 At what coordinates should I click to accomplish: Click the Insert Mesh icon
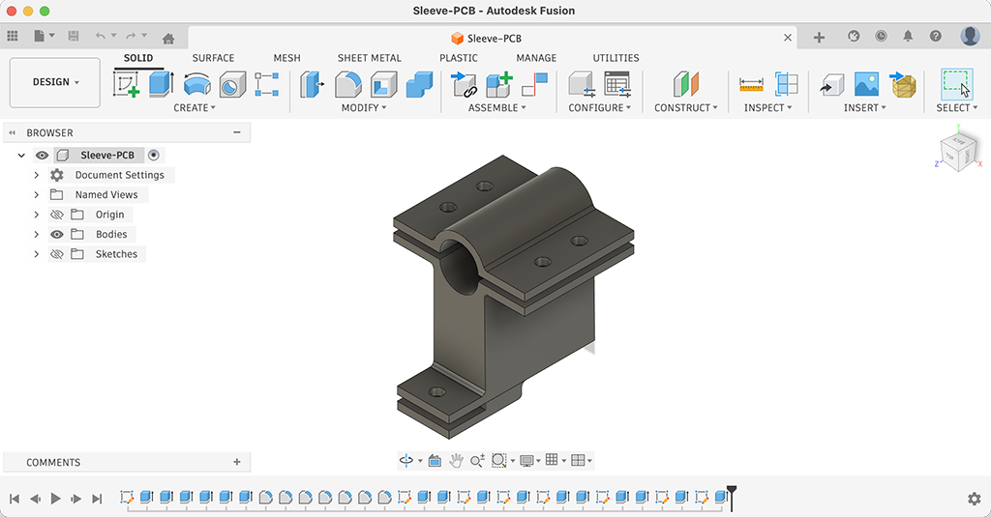tap(903, 84)
